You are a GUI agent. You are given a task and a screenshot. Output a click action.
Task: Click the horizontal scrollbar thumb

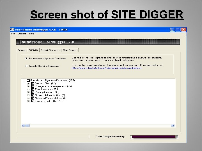pos(27,126)
